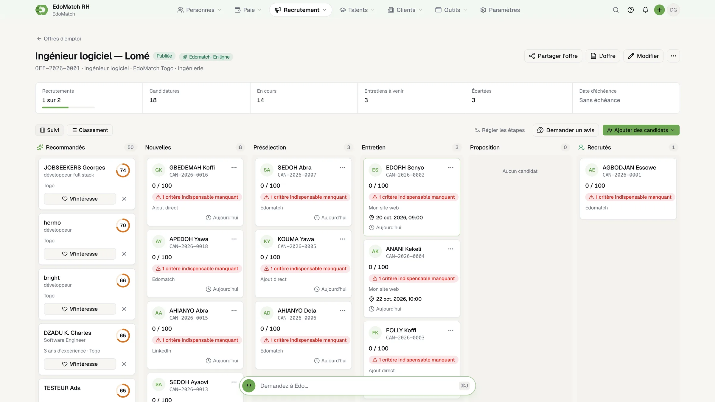Mark bright as M'intéresse
This screenshot has width=715, height=402.
point(80,309)
